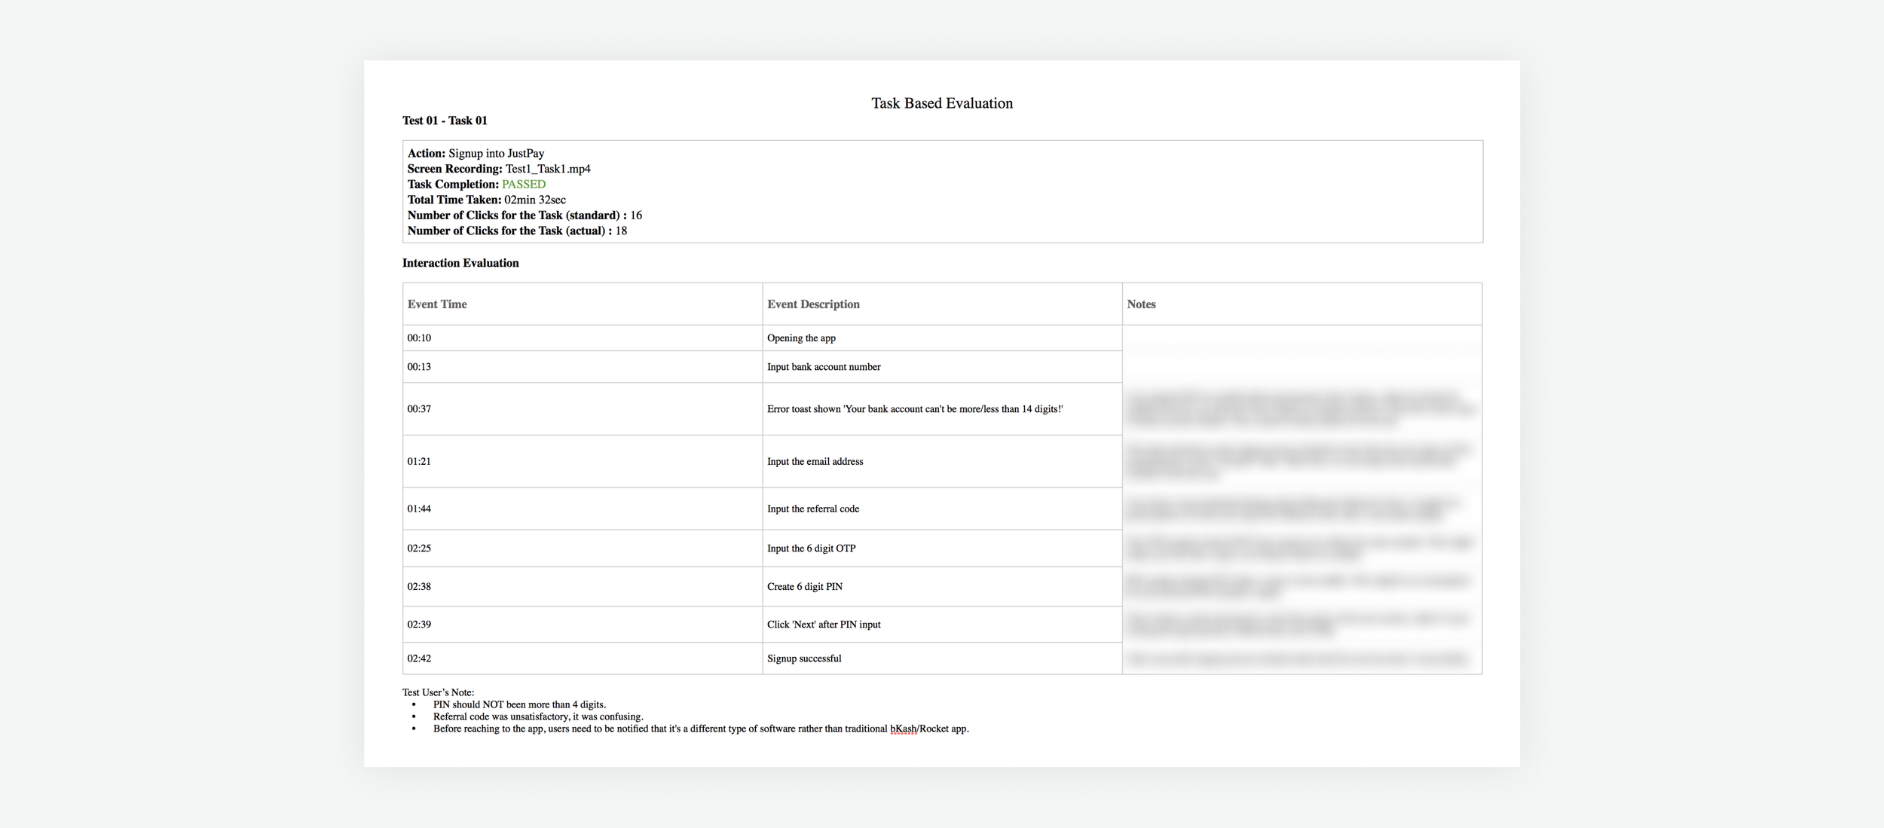Click the green PASSED status text

coord(524,185)
